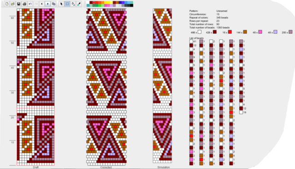This screenshot has height=169, width=295.
Task: Click the arrange/copy selection icon
Action: tap(53, 4)
